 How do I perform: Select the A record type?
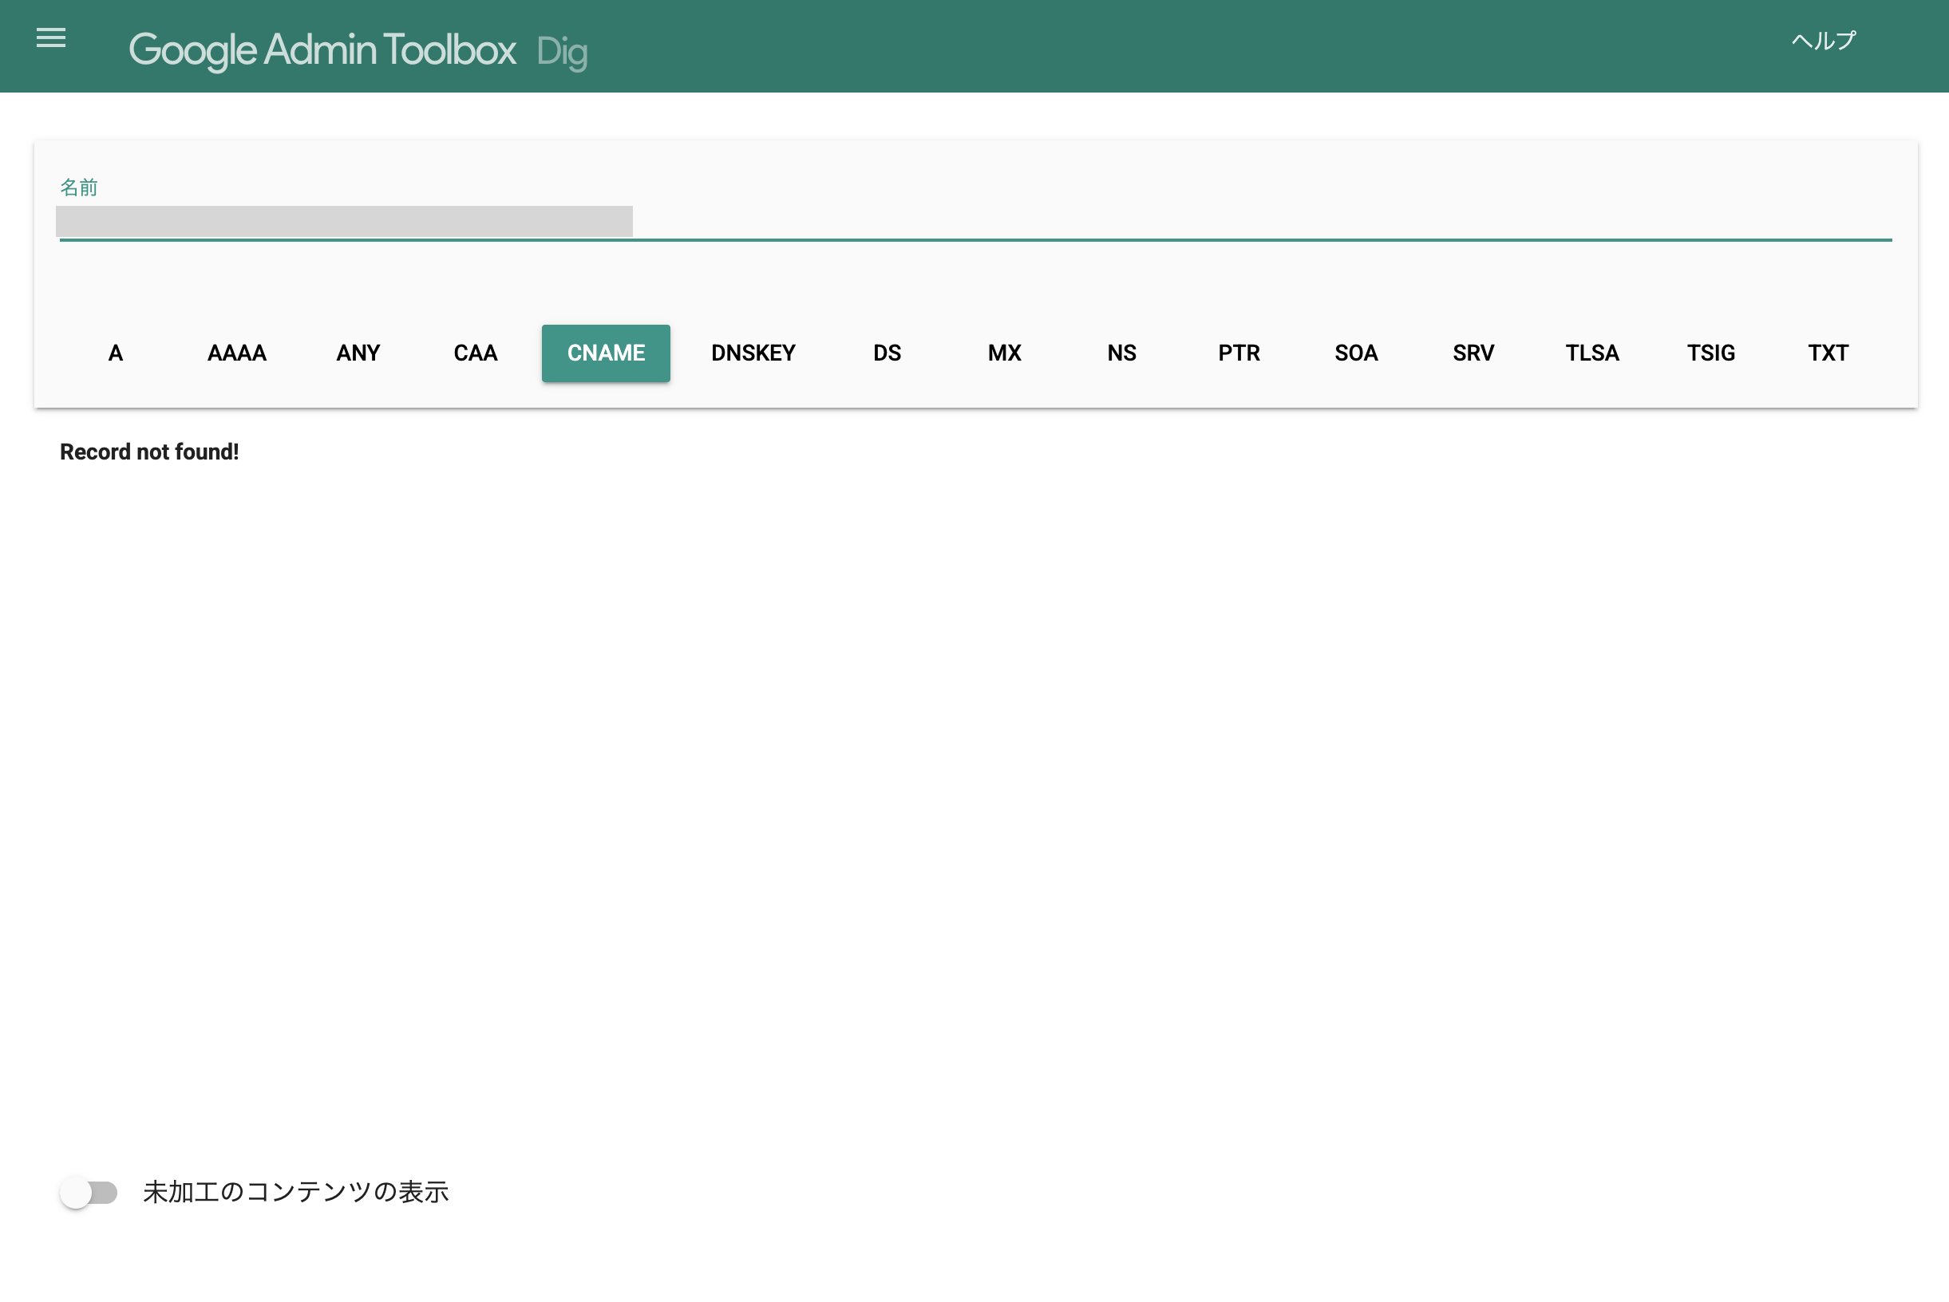pyautogui.click(x=116, y=353)
